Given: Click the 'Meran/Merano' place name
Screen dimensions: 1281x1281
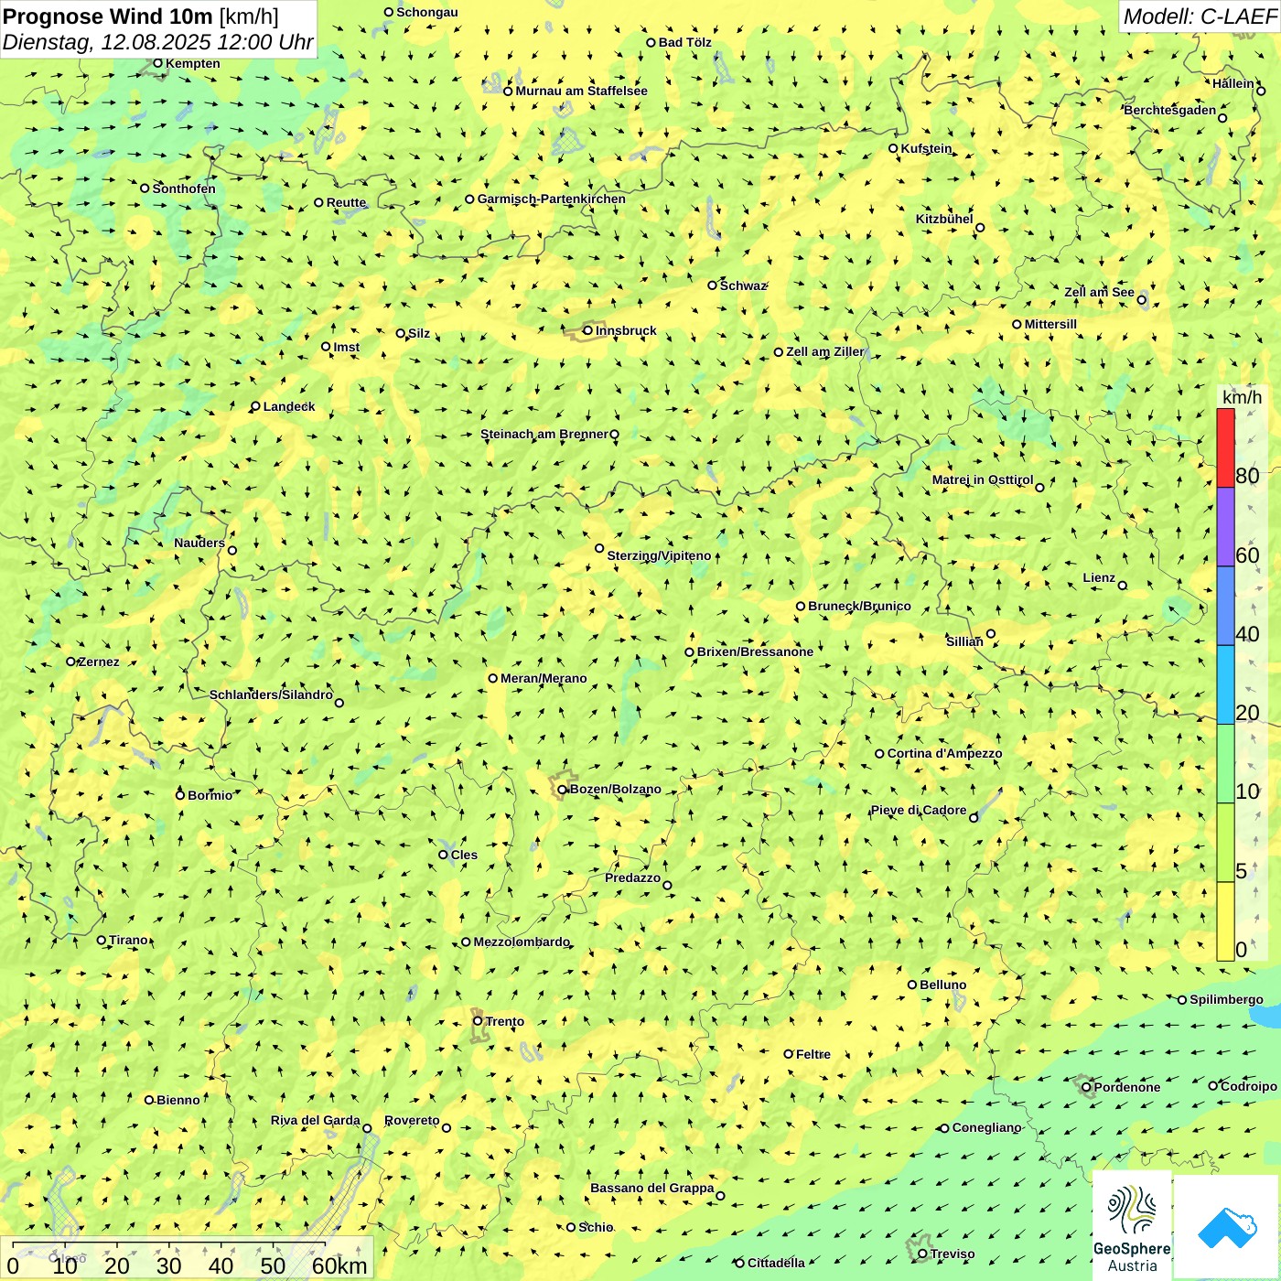Looking at the screenshot, I should 544,678.
